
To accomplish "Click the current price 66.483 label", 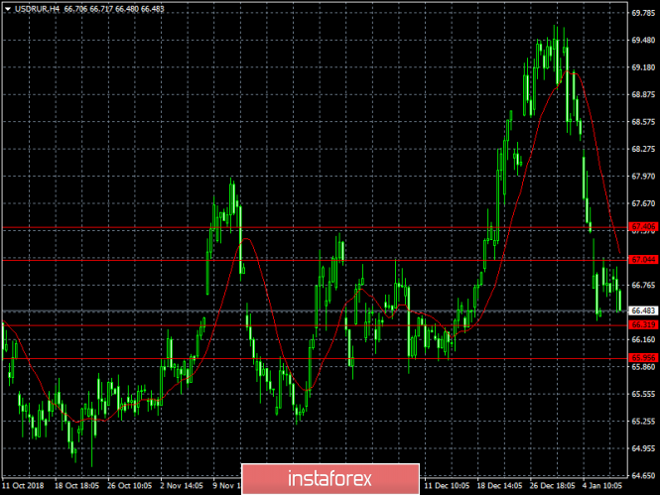I will [x=643, y=310].
